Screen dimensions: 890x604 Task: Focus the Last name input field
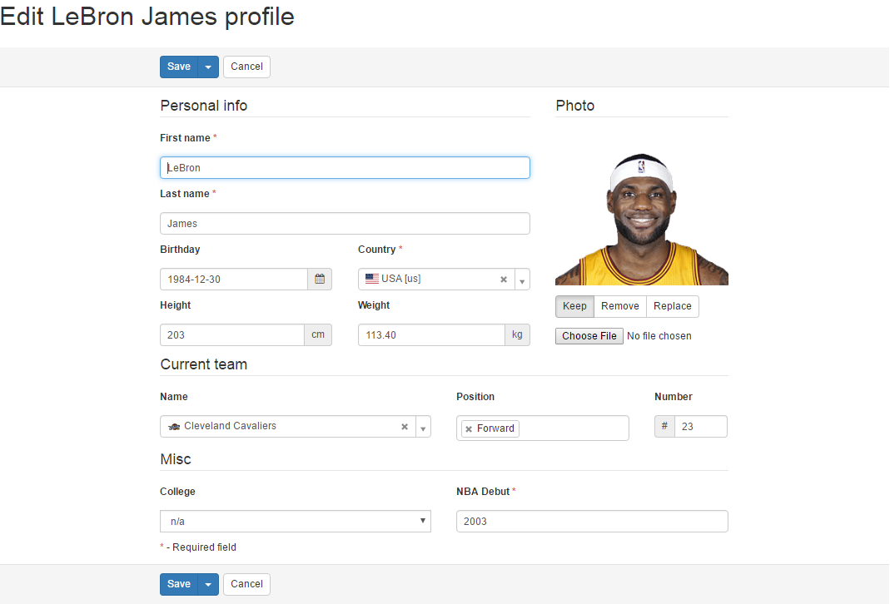point(345,224)
